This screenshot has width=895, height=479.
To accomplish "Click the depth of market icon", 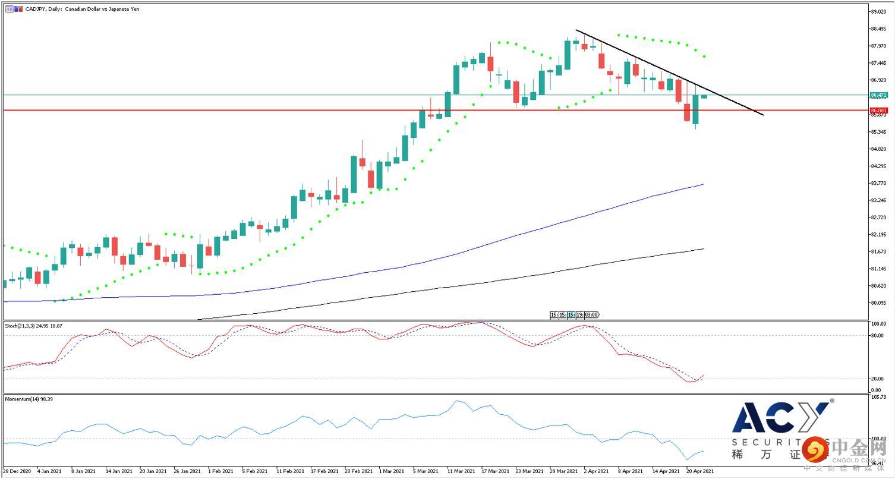I will [x=18, y=9].
